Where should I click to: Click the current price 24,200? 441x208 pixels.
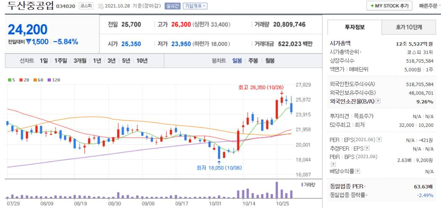pos(28,29)
